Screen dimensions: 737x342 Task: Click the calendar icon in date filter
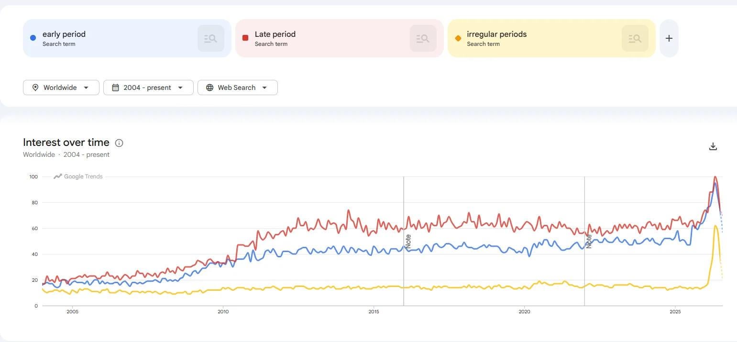(115, 88)
